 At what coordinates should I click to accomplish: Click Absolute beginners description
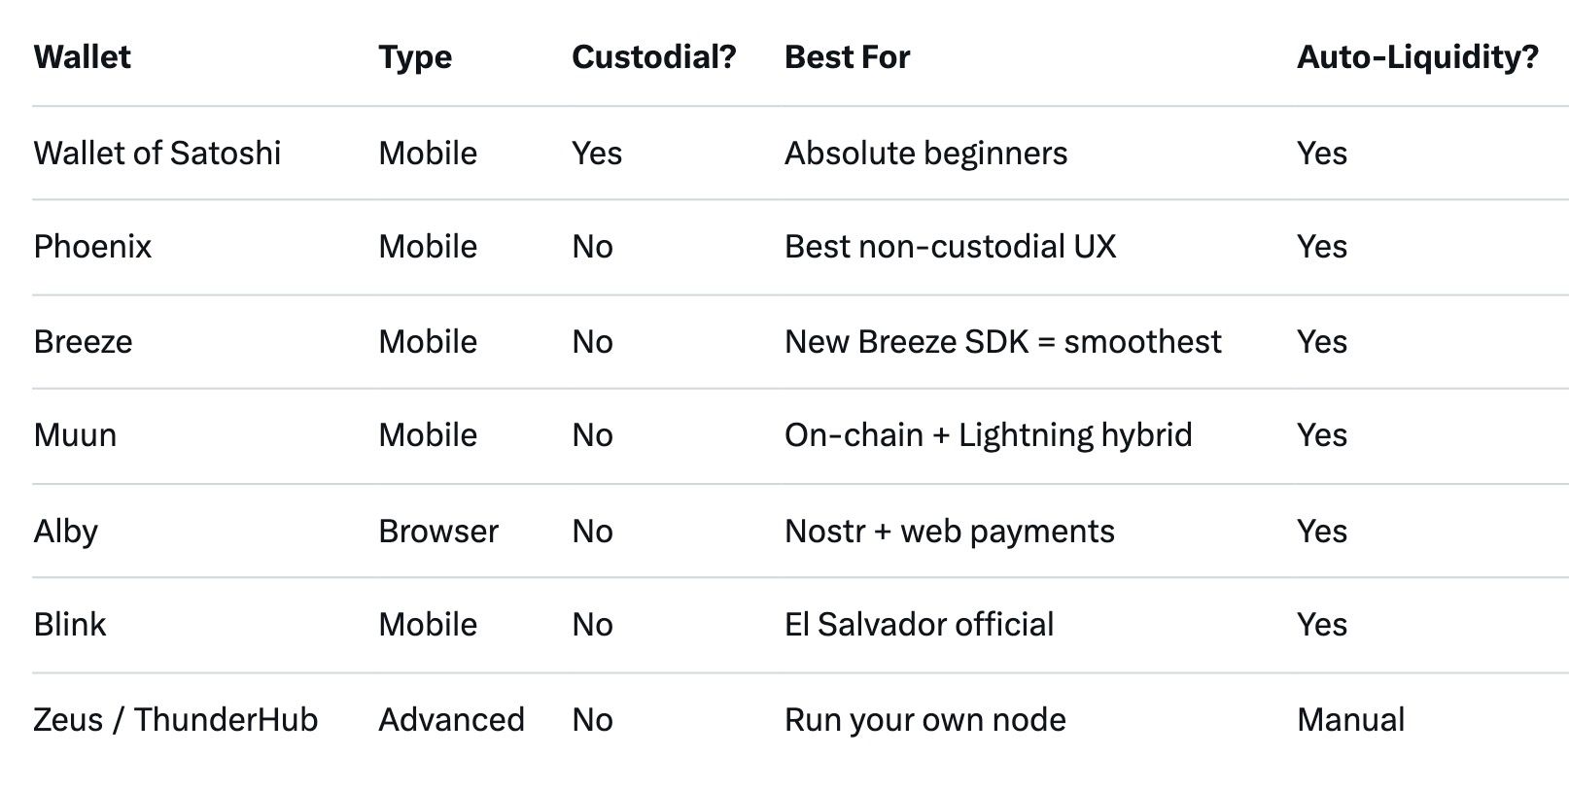click(x=925, y=153)
